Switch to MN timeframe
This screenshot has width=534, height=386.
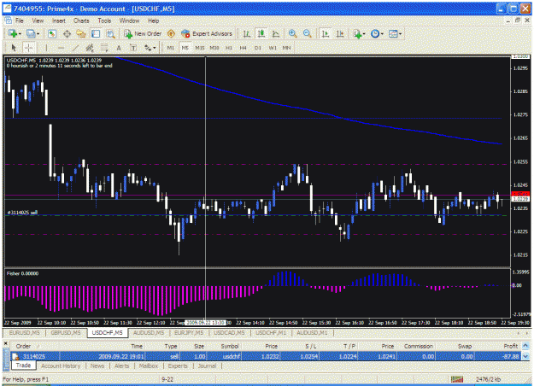tap(287, 48)
